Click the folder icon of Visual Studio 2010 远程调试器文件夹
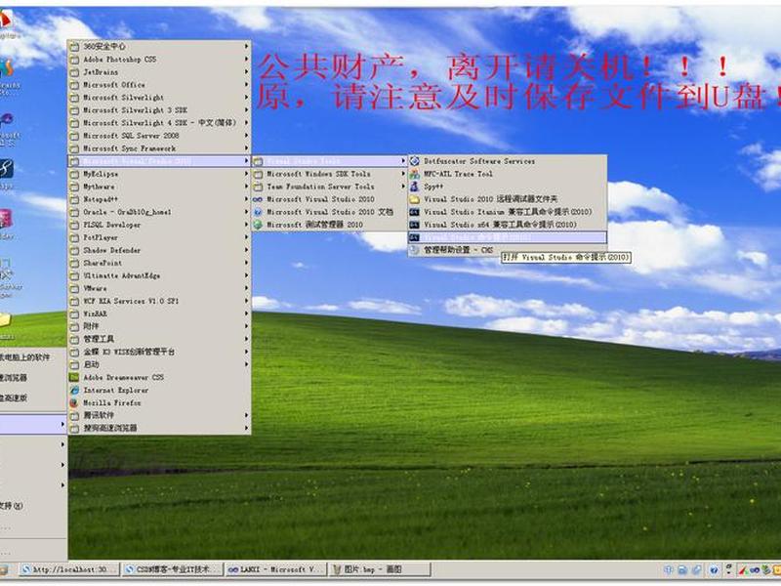 (x=414, y=199)
